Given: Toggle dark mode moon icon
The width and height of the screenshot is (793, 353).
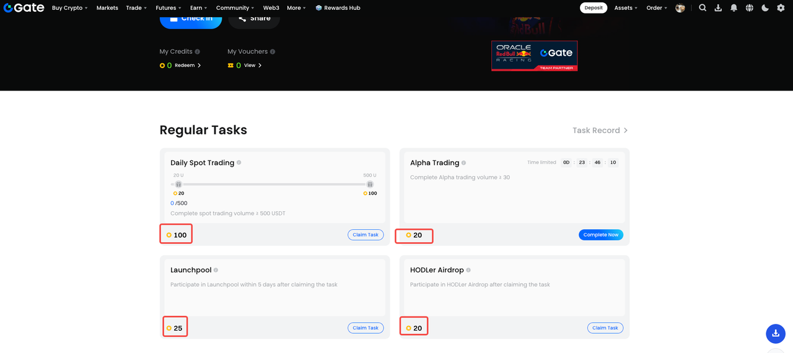Looking at the screenshot, I should tap(765, 8).
